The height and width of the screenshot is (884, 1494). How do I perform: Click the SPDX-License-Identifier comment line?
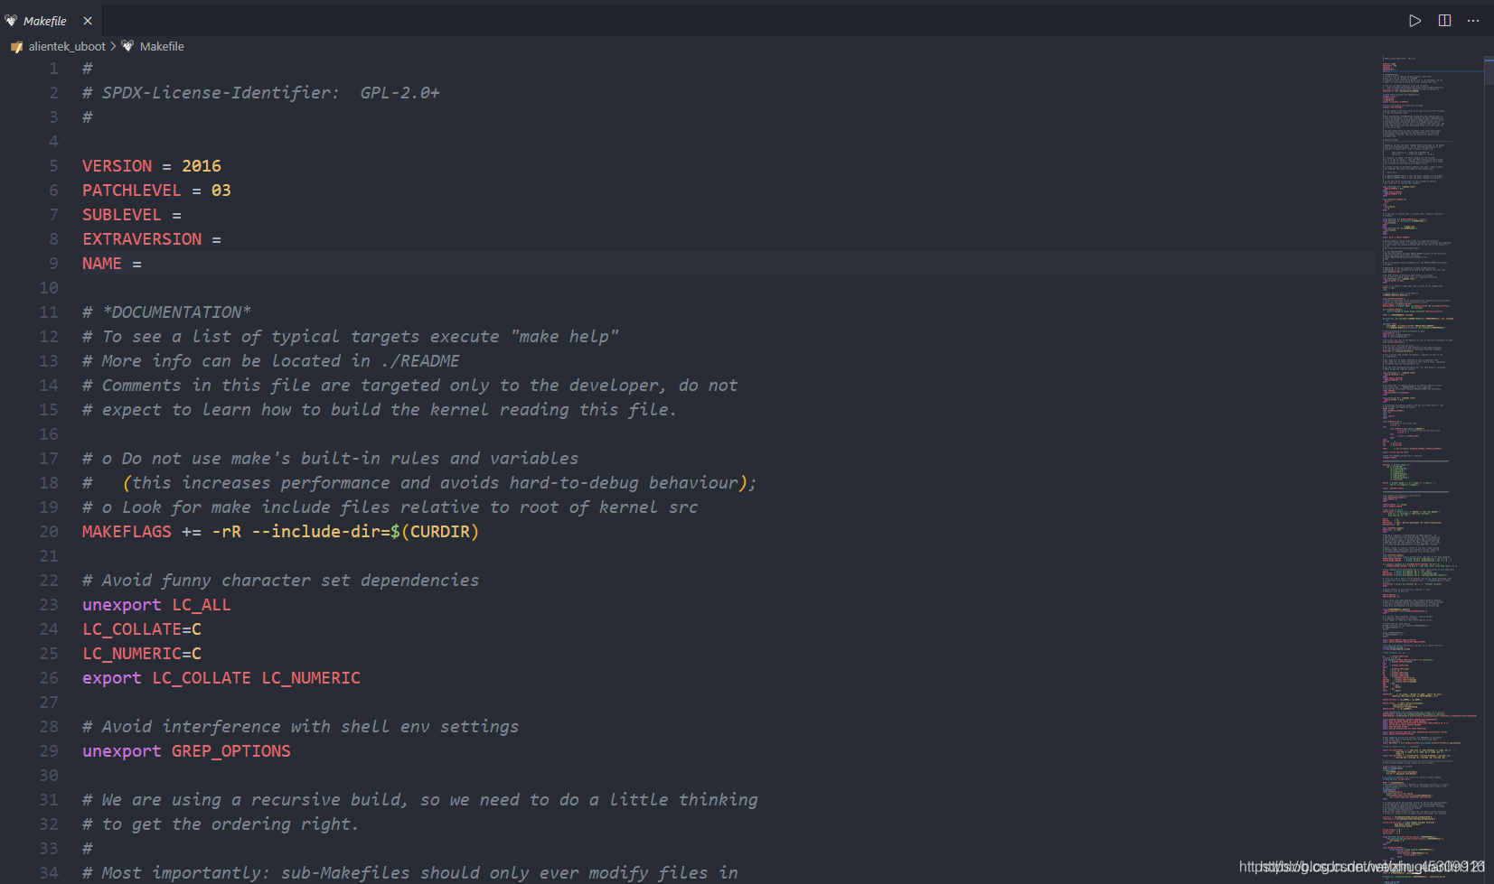pyautogui.click(x=261, y=93)
